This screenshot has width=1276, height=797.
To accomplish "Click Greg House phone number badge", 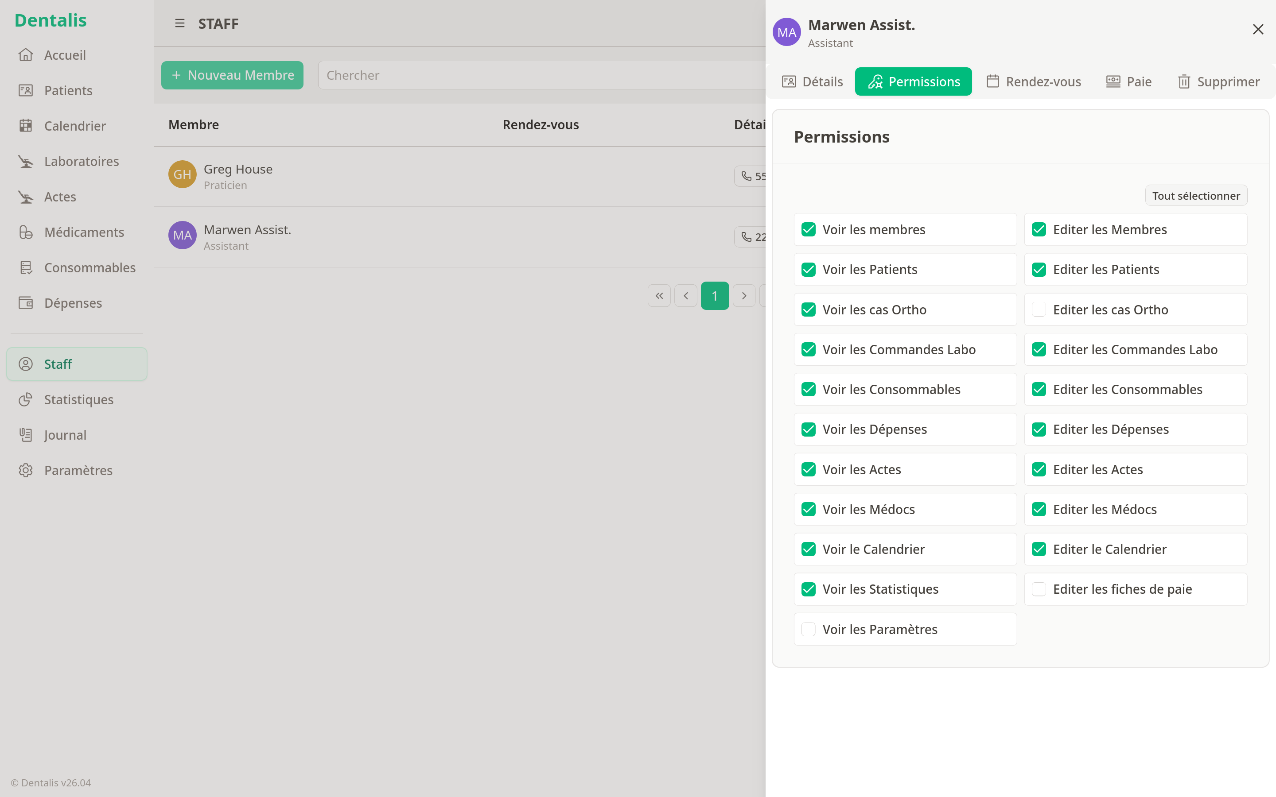I will click(752, 176).
